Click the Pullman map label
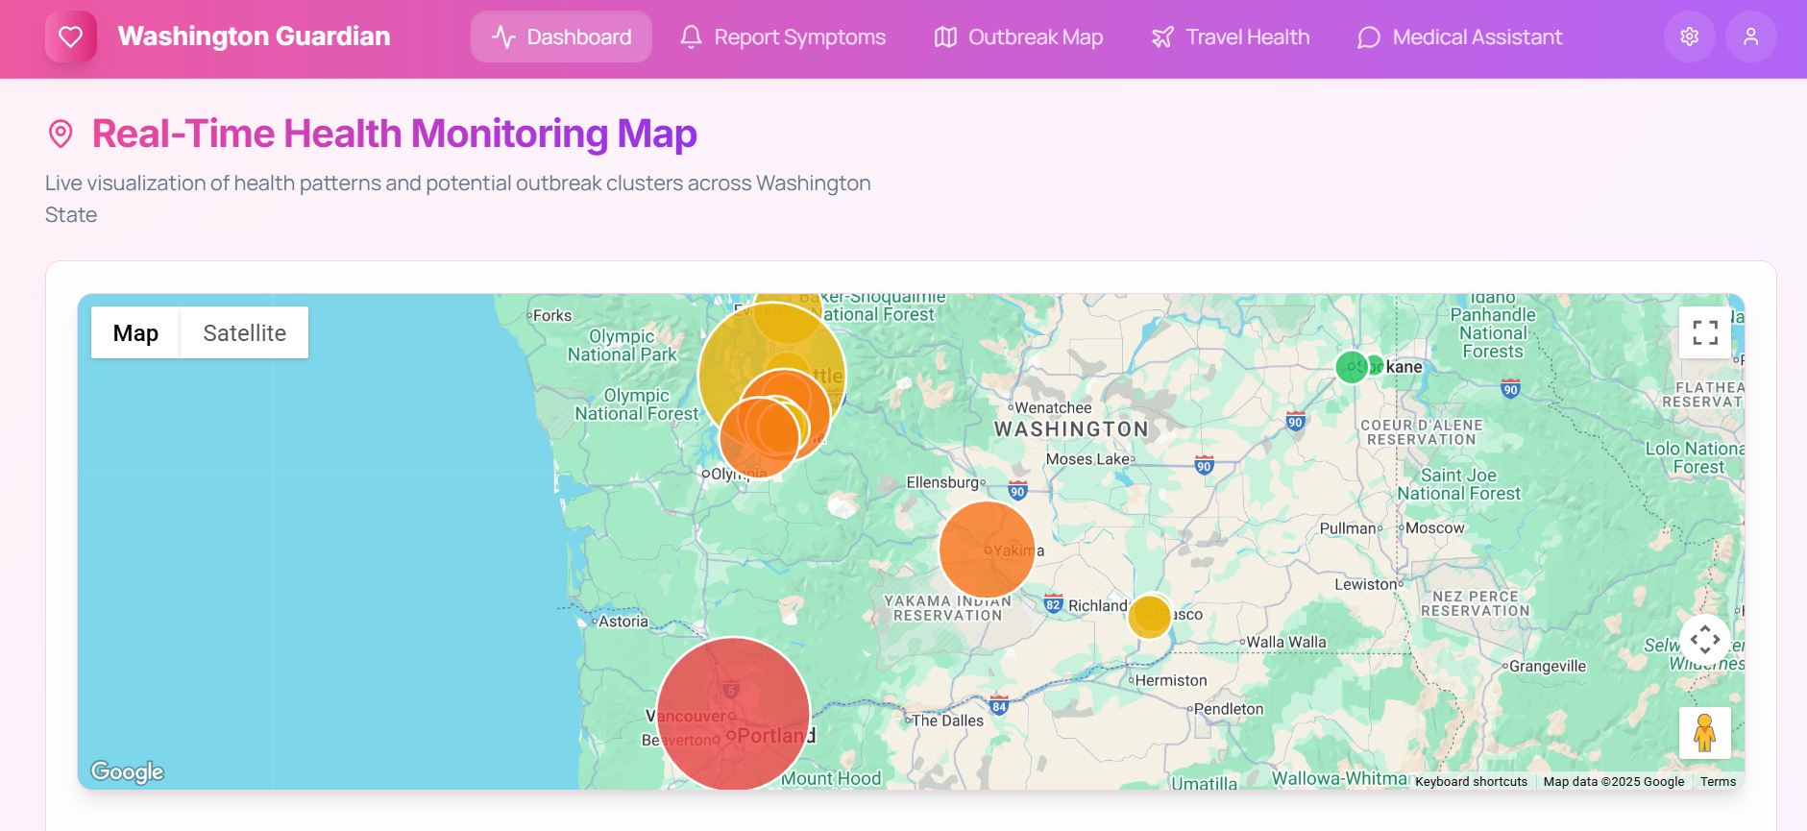This screenshot has height=831, width=1807. (1348, 528)
